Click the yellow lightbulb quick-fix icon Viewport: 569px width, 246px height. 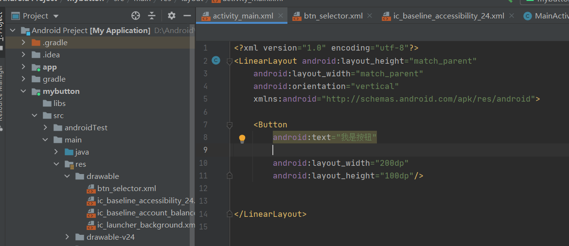click(x=242, y=139)
